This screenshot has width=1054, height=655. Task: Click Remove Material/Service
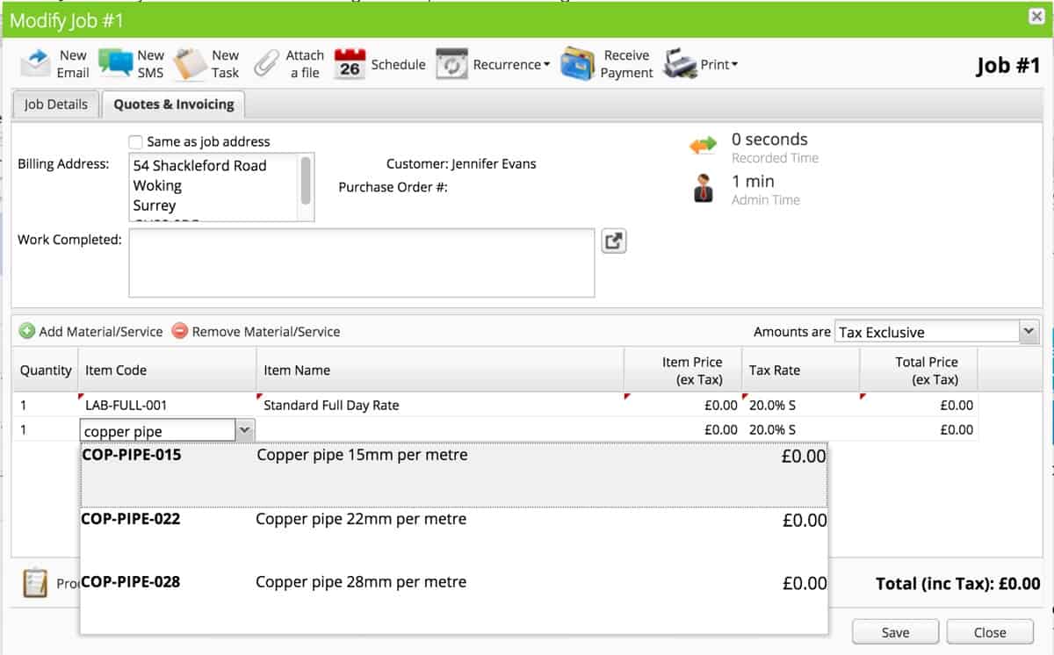pyautogui.click(x=256, y=331)
